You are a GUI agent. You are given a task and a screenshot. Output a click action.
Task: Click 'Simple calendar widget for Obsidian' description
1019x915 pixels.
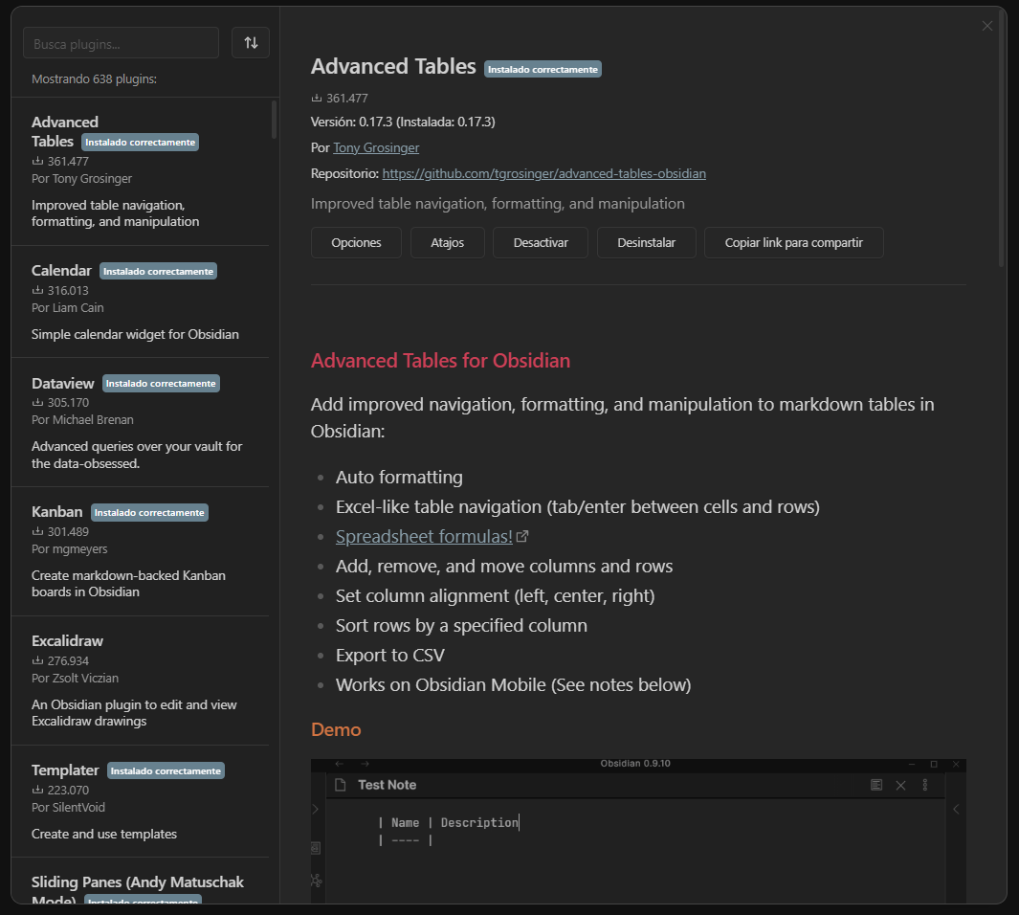tap(135, 334)
